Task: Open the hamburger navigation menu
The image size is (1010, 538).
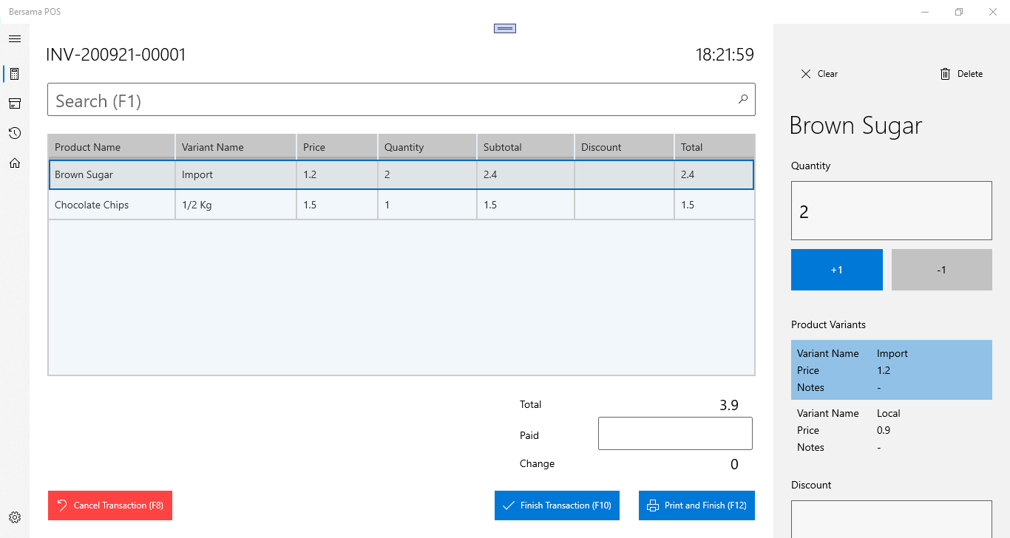Action: coord(15,39)
